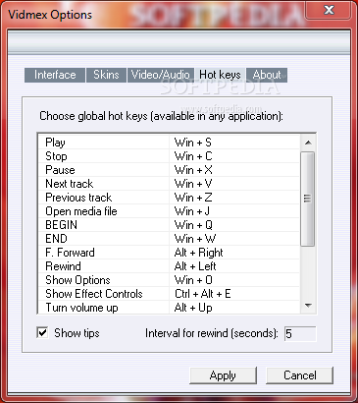Close the Vidmex Options dialog
This screenshot has height=403, width=358.
(329, 11)
